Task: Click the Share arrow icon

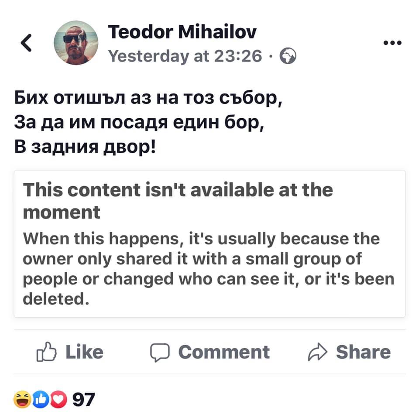Action: point(317,352)
